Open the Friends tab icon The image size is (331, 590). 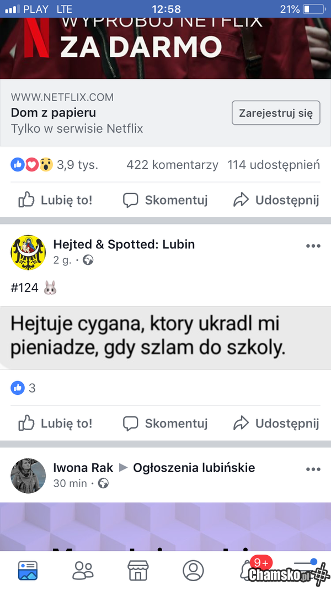tap(83, 570)
